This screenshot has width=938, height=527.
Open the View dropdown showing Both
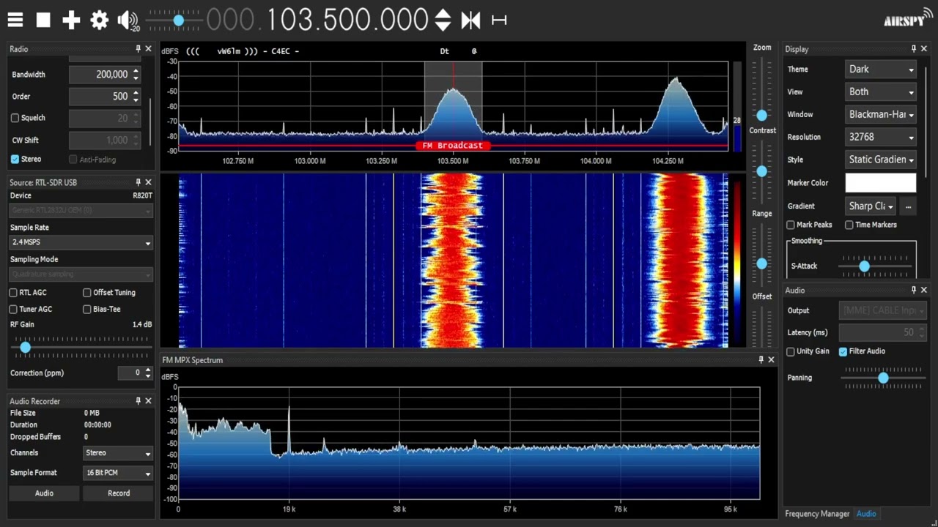(x=881, y=92)
